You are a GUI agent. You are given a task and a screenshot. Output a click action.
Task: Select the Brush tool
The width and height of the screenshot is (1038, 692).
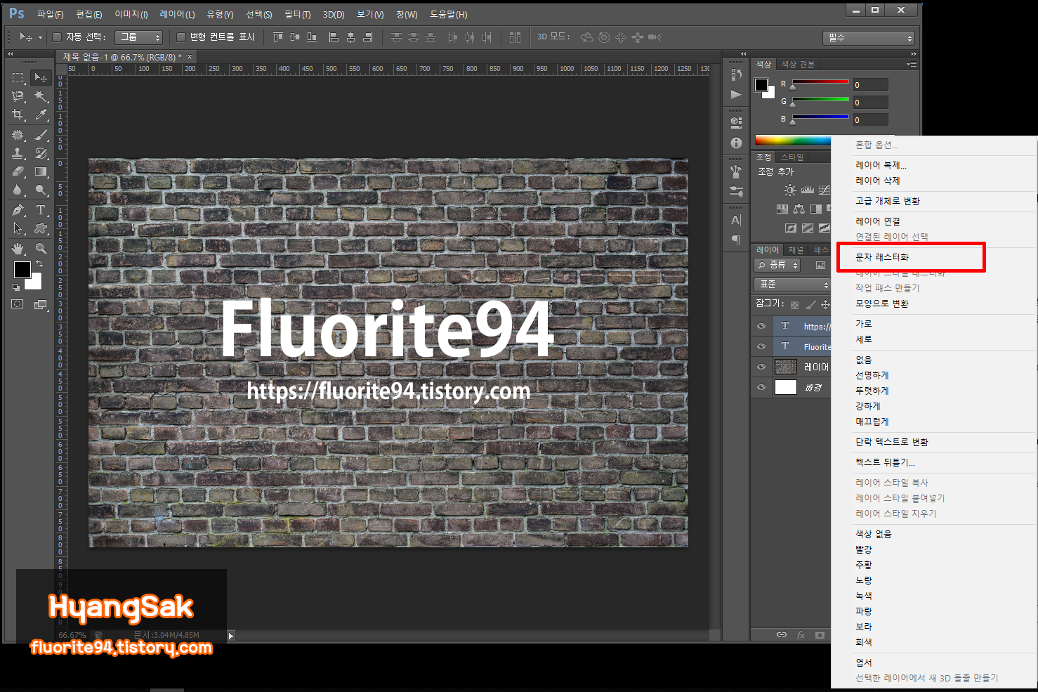coord(41,135)
